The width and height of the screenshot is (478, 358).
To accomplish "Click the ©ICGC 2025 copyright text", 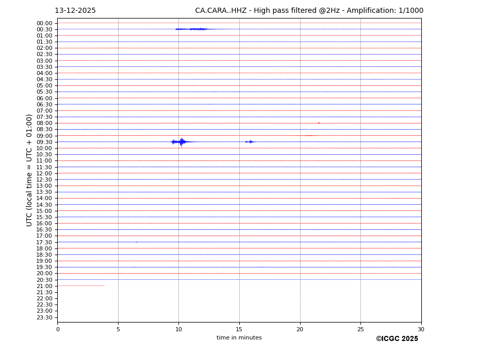I will tap(397, 338).
